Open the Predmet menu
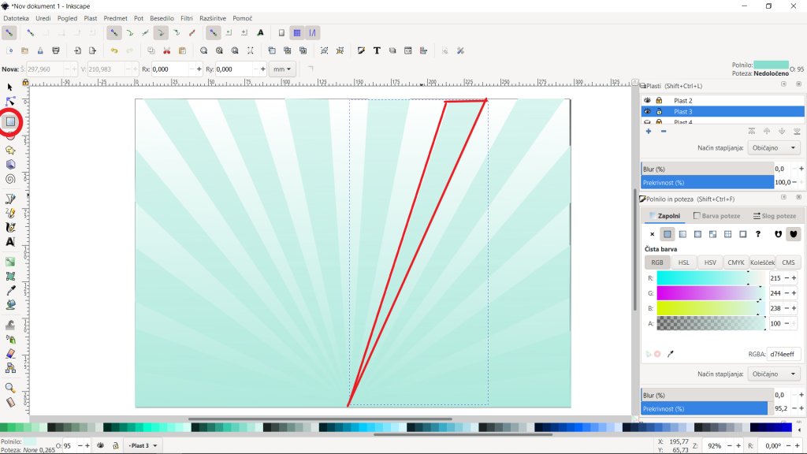The height and width of the screenshot is (454, 807). click(x=115, y=18)
